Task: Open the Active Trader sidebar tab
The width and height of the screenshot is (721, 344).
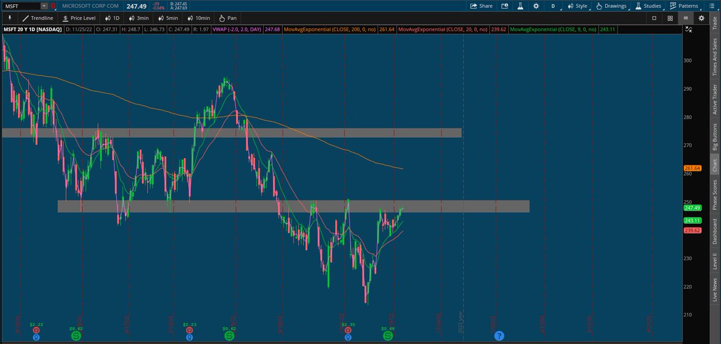Action: pyautogui.click(x=714, y=99)
